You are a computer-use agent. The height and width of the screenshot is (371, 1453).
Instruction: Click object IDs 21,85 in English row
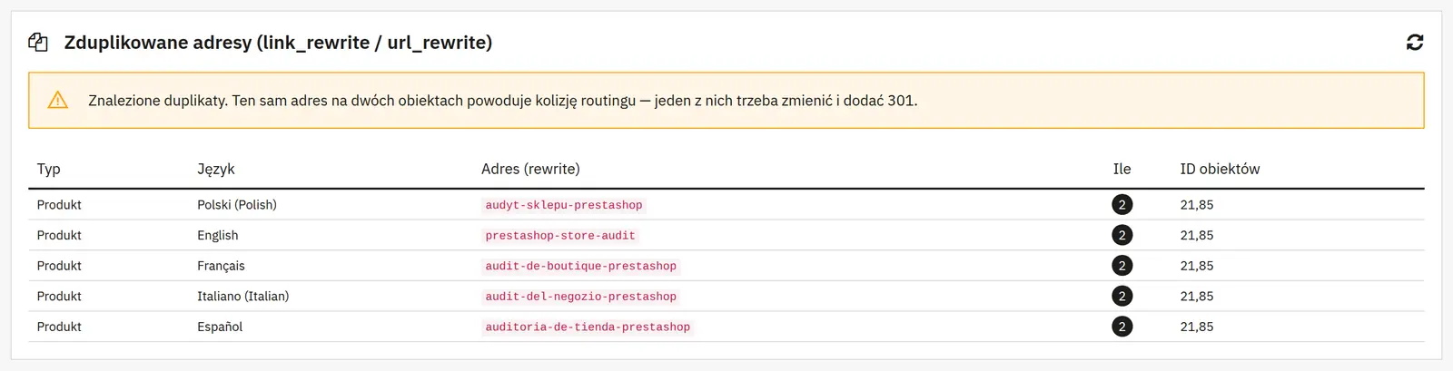pos(1197,235)
